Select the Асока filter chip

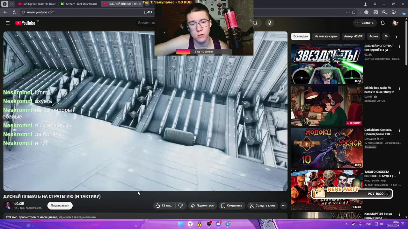click(374, 36)
